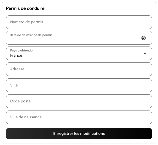Focus the Date de délivrance de permis field
The height and width of the screenshot is (145, 158).
[x=79, y=38]
